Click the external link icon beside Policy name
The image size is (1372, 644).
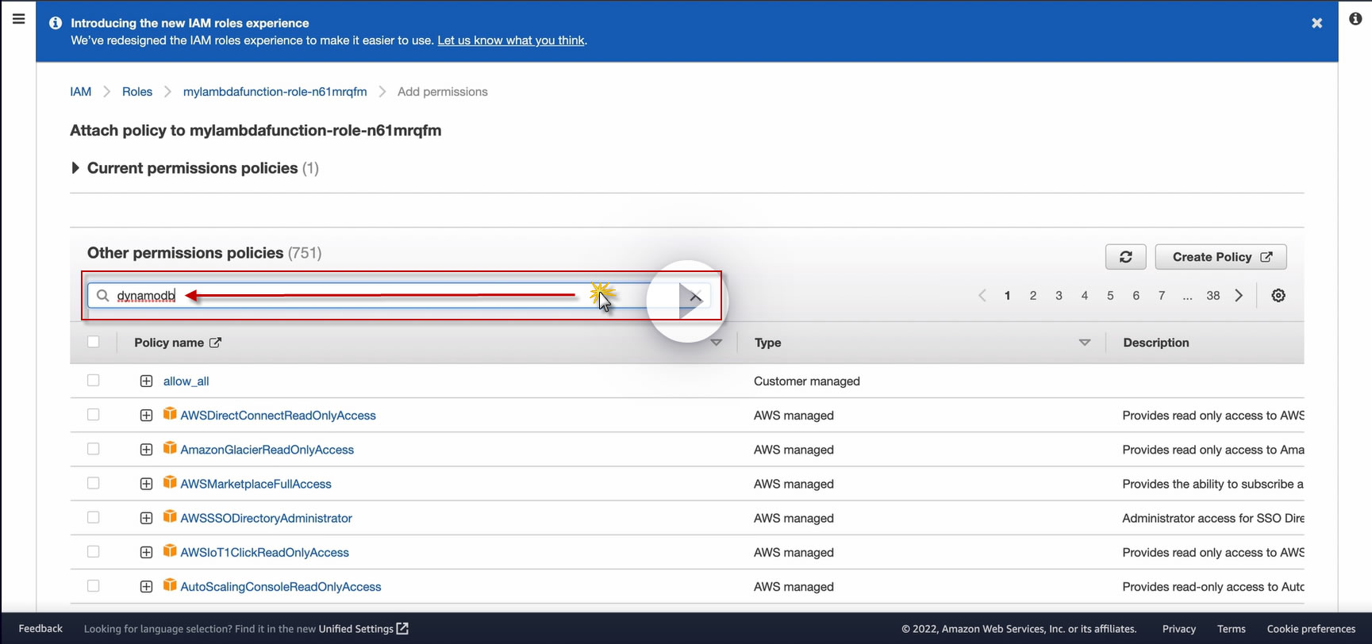point(215,343)
